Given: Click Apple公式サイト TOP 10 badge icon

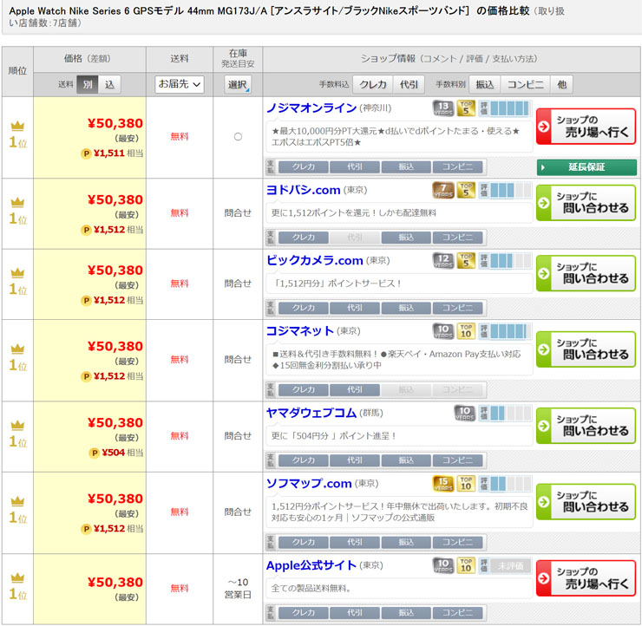Looking at the screenshot, I should pos(466,566).
